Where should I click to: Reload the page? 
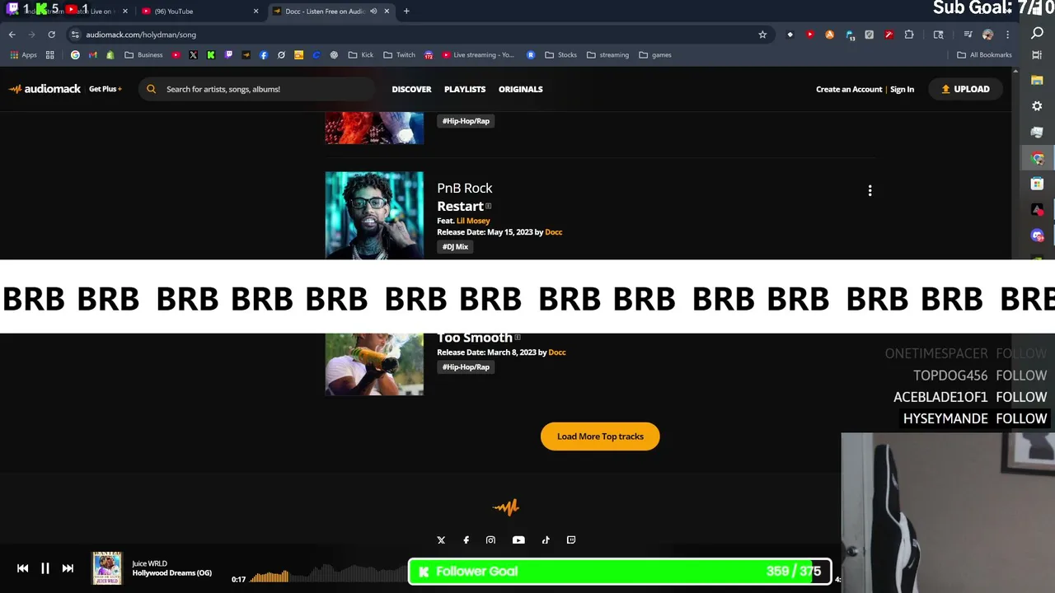(51, 35)
